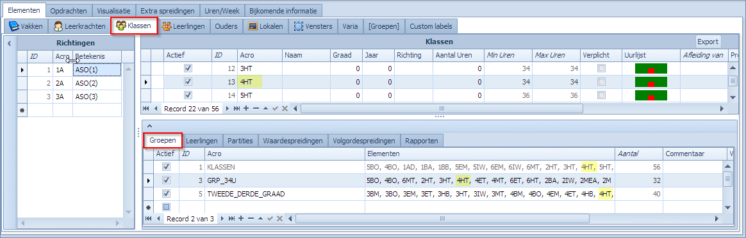This screenshot has height=238, width=746.
Task: Toggle Verplicht checkbox for class 5HT
Action: pos(602,95)
